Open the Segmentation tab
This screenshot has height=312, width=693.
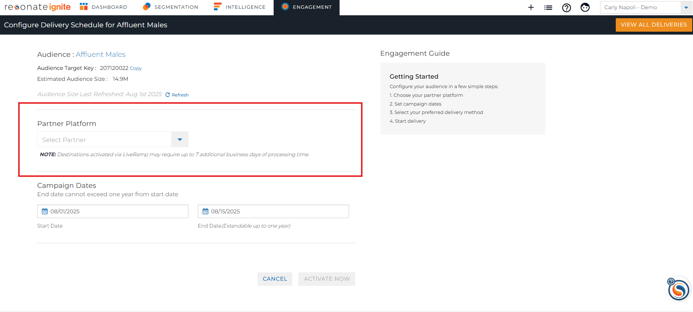(171, 7)
